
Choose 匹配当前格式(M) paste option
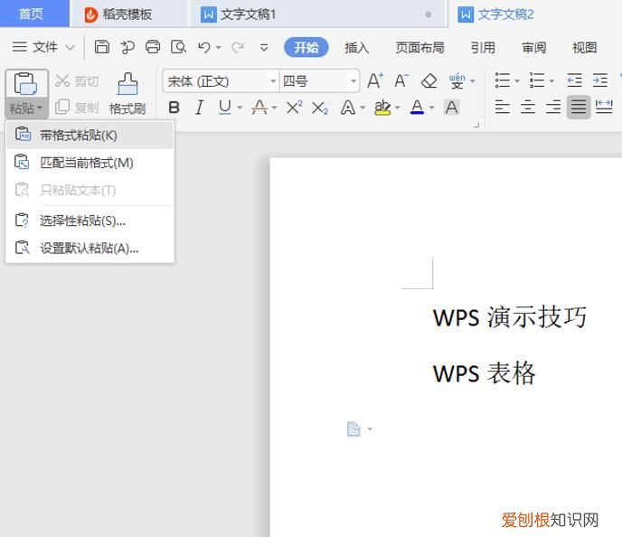pyautogui.click(x=90, y=163)
